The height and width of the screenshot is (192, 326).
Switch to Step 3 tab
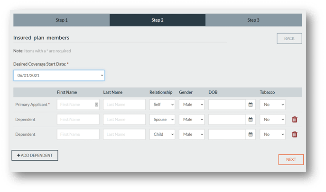coord(254,20)
